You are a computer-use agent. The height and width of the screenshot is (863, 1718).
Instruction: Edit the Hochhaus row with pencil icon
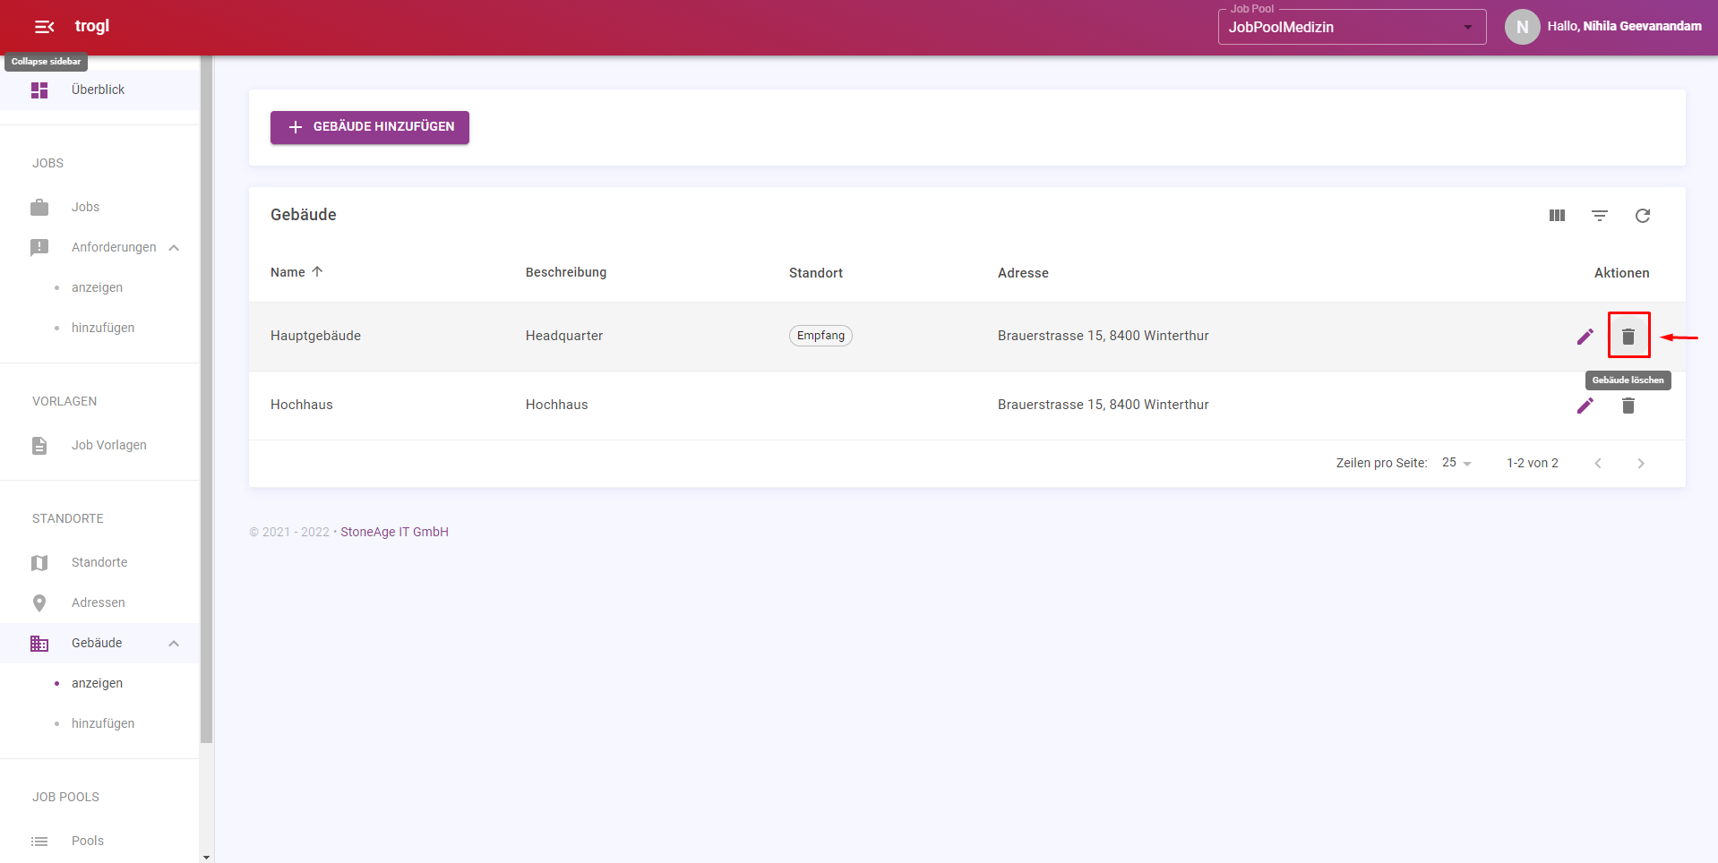[x=1585, y=406]
